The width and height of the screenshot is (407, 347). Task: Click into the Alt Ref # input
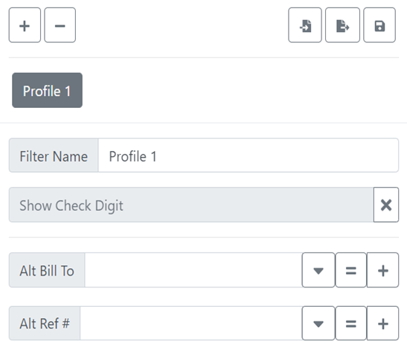(x=191, y=323)
